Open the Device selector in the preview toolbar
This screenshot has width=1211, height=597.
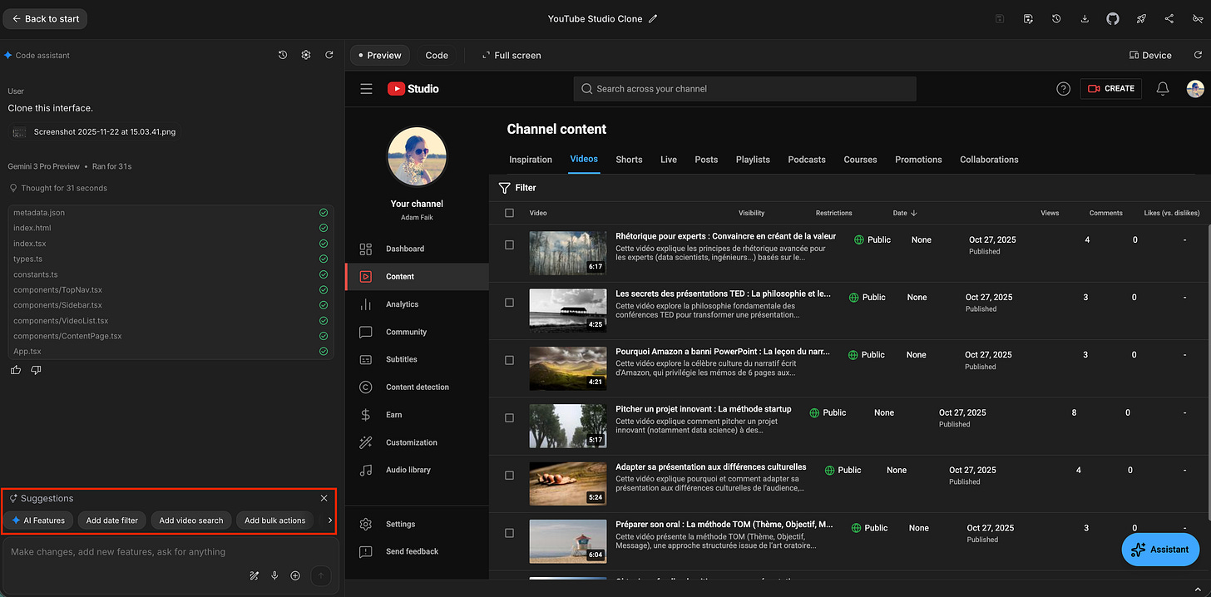(x=1149, y=55)
